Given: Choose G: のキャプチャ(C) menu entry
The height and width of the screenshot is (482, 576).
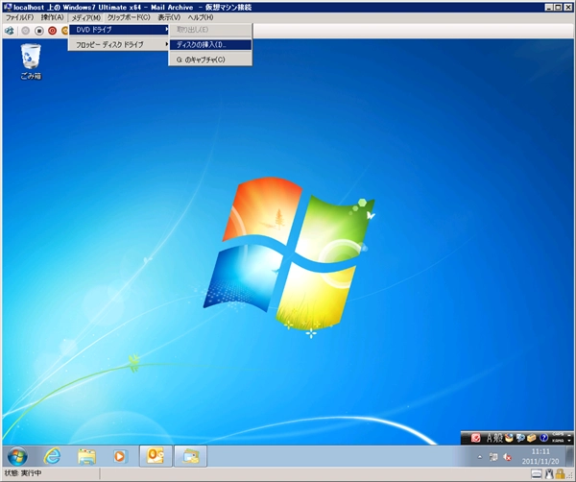Looking at the screenshot, I should tap(210, 60).
